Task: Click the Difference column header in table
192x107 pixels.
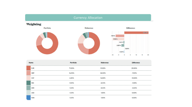Action: pos(136,62)
